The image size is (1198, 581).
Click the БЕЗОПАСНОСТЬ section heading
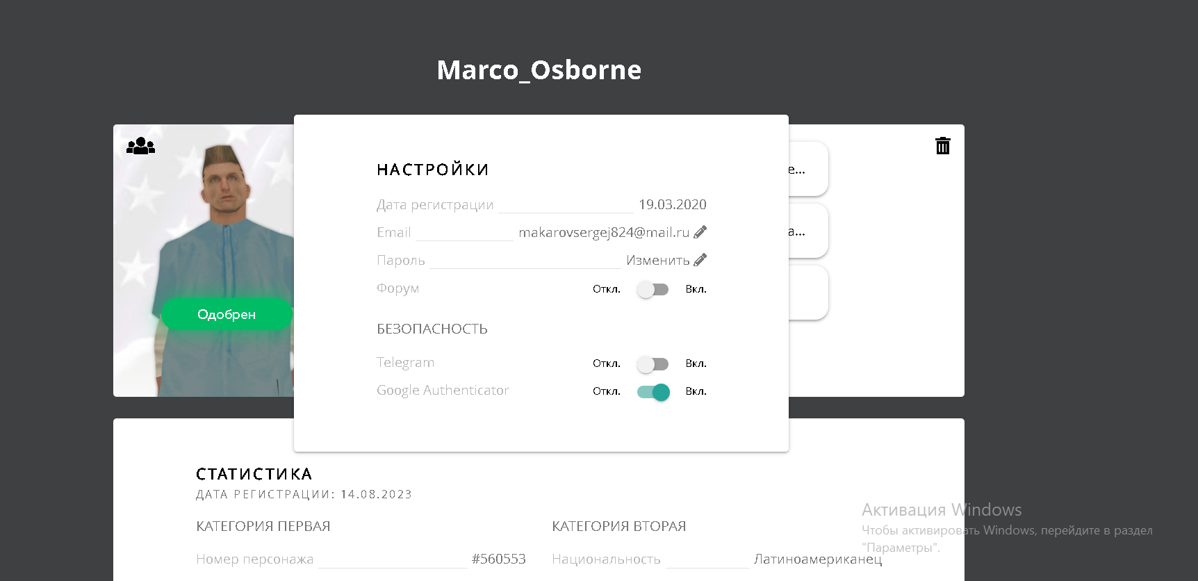coord(432,329)
